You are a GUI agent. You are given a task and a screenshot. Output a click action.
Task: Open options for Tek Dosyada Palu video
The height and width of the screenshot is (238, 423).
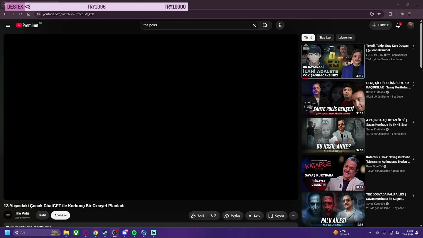(x=414, y=196)
